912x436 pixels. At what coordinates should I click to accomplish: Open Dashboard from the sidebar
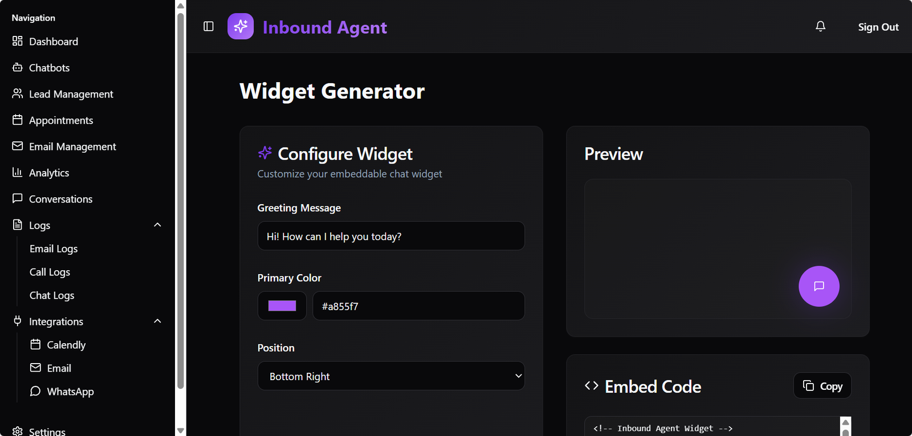tap(53, 42)
